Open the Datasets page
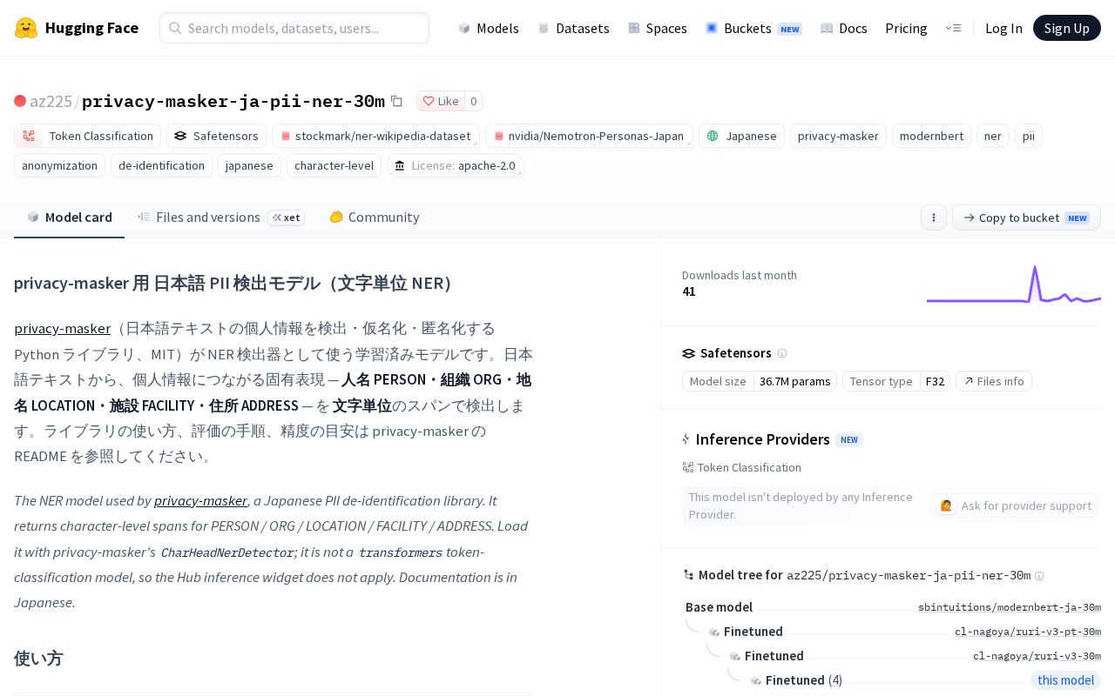The width and height of the screenshot is (1115, 696). tap(573, 28)
